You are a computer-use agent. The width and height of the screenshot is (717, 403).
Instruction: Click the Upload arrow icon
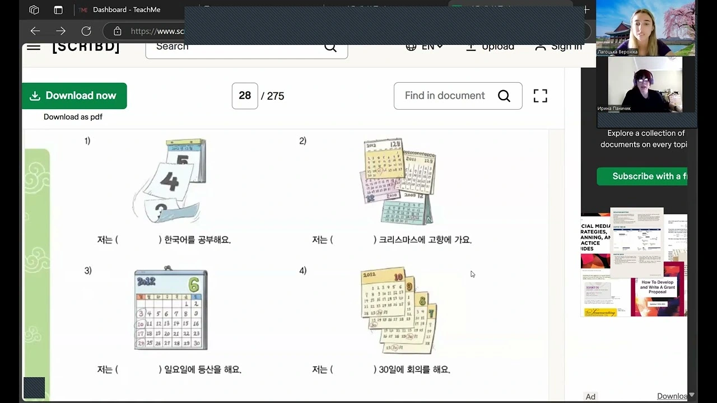[472, 46]
